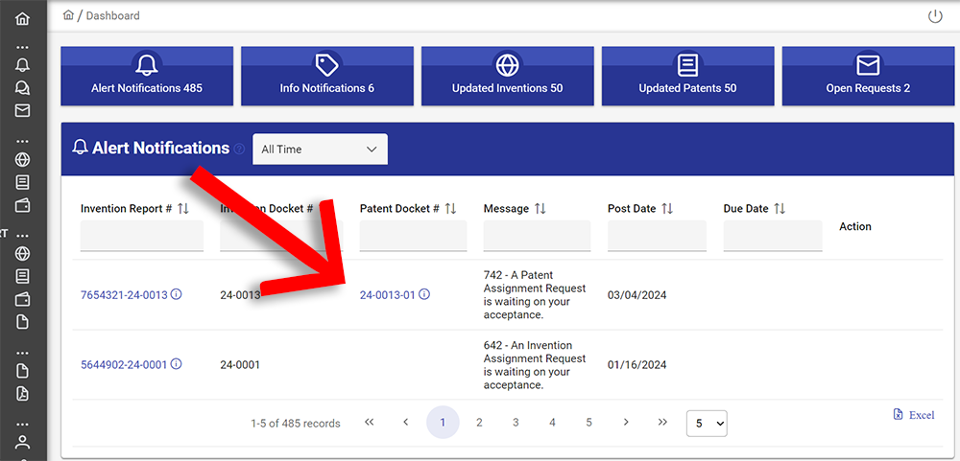Click the 24-0001 invention docket cell

[240, 365]
